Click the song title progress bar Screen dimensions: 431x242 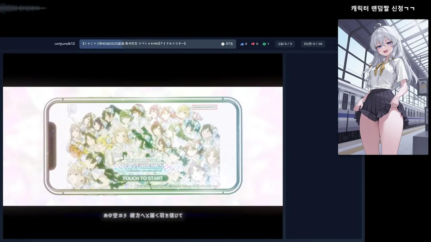click(158, 44)
